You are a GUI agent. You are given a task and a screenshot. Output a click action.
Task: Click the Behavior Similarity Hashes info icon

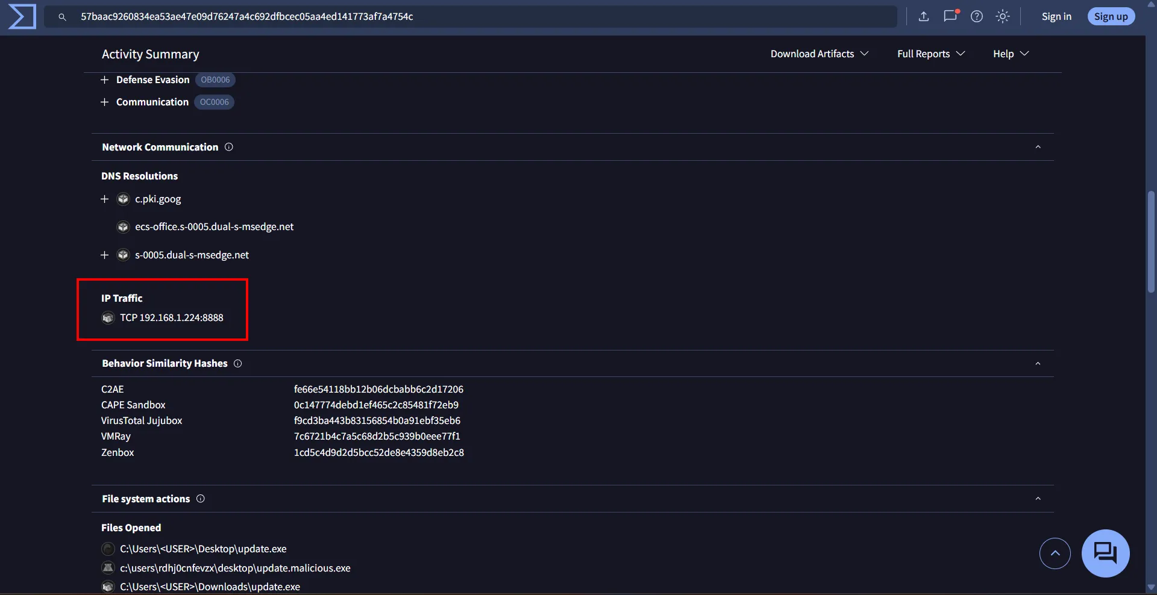pos(238,364)
